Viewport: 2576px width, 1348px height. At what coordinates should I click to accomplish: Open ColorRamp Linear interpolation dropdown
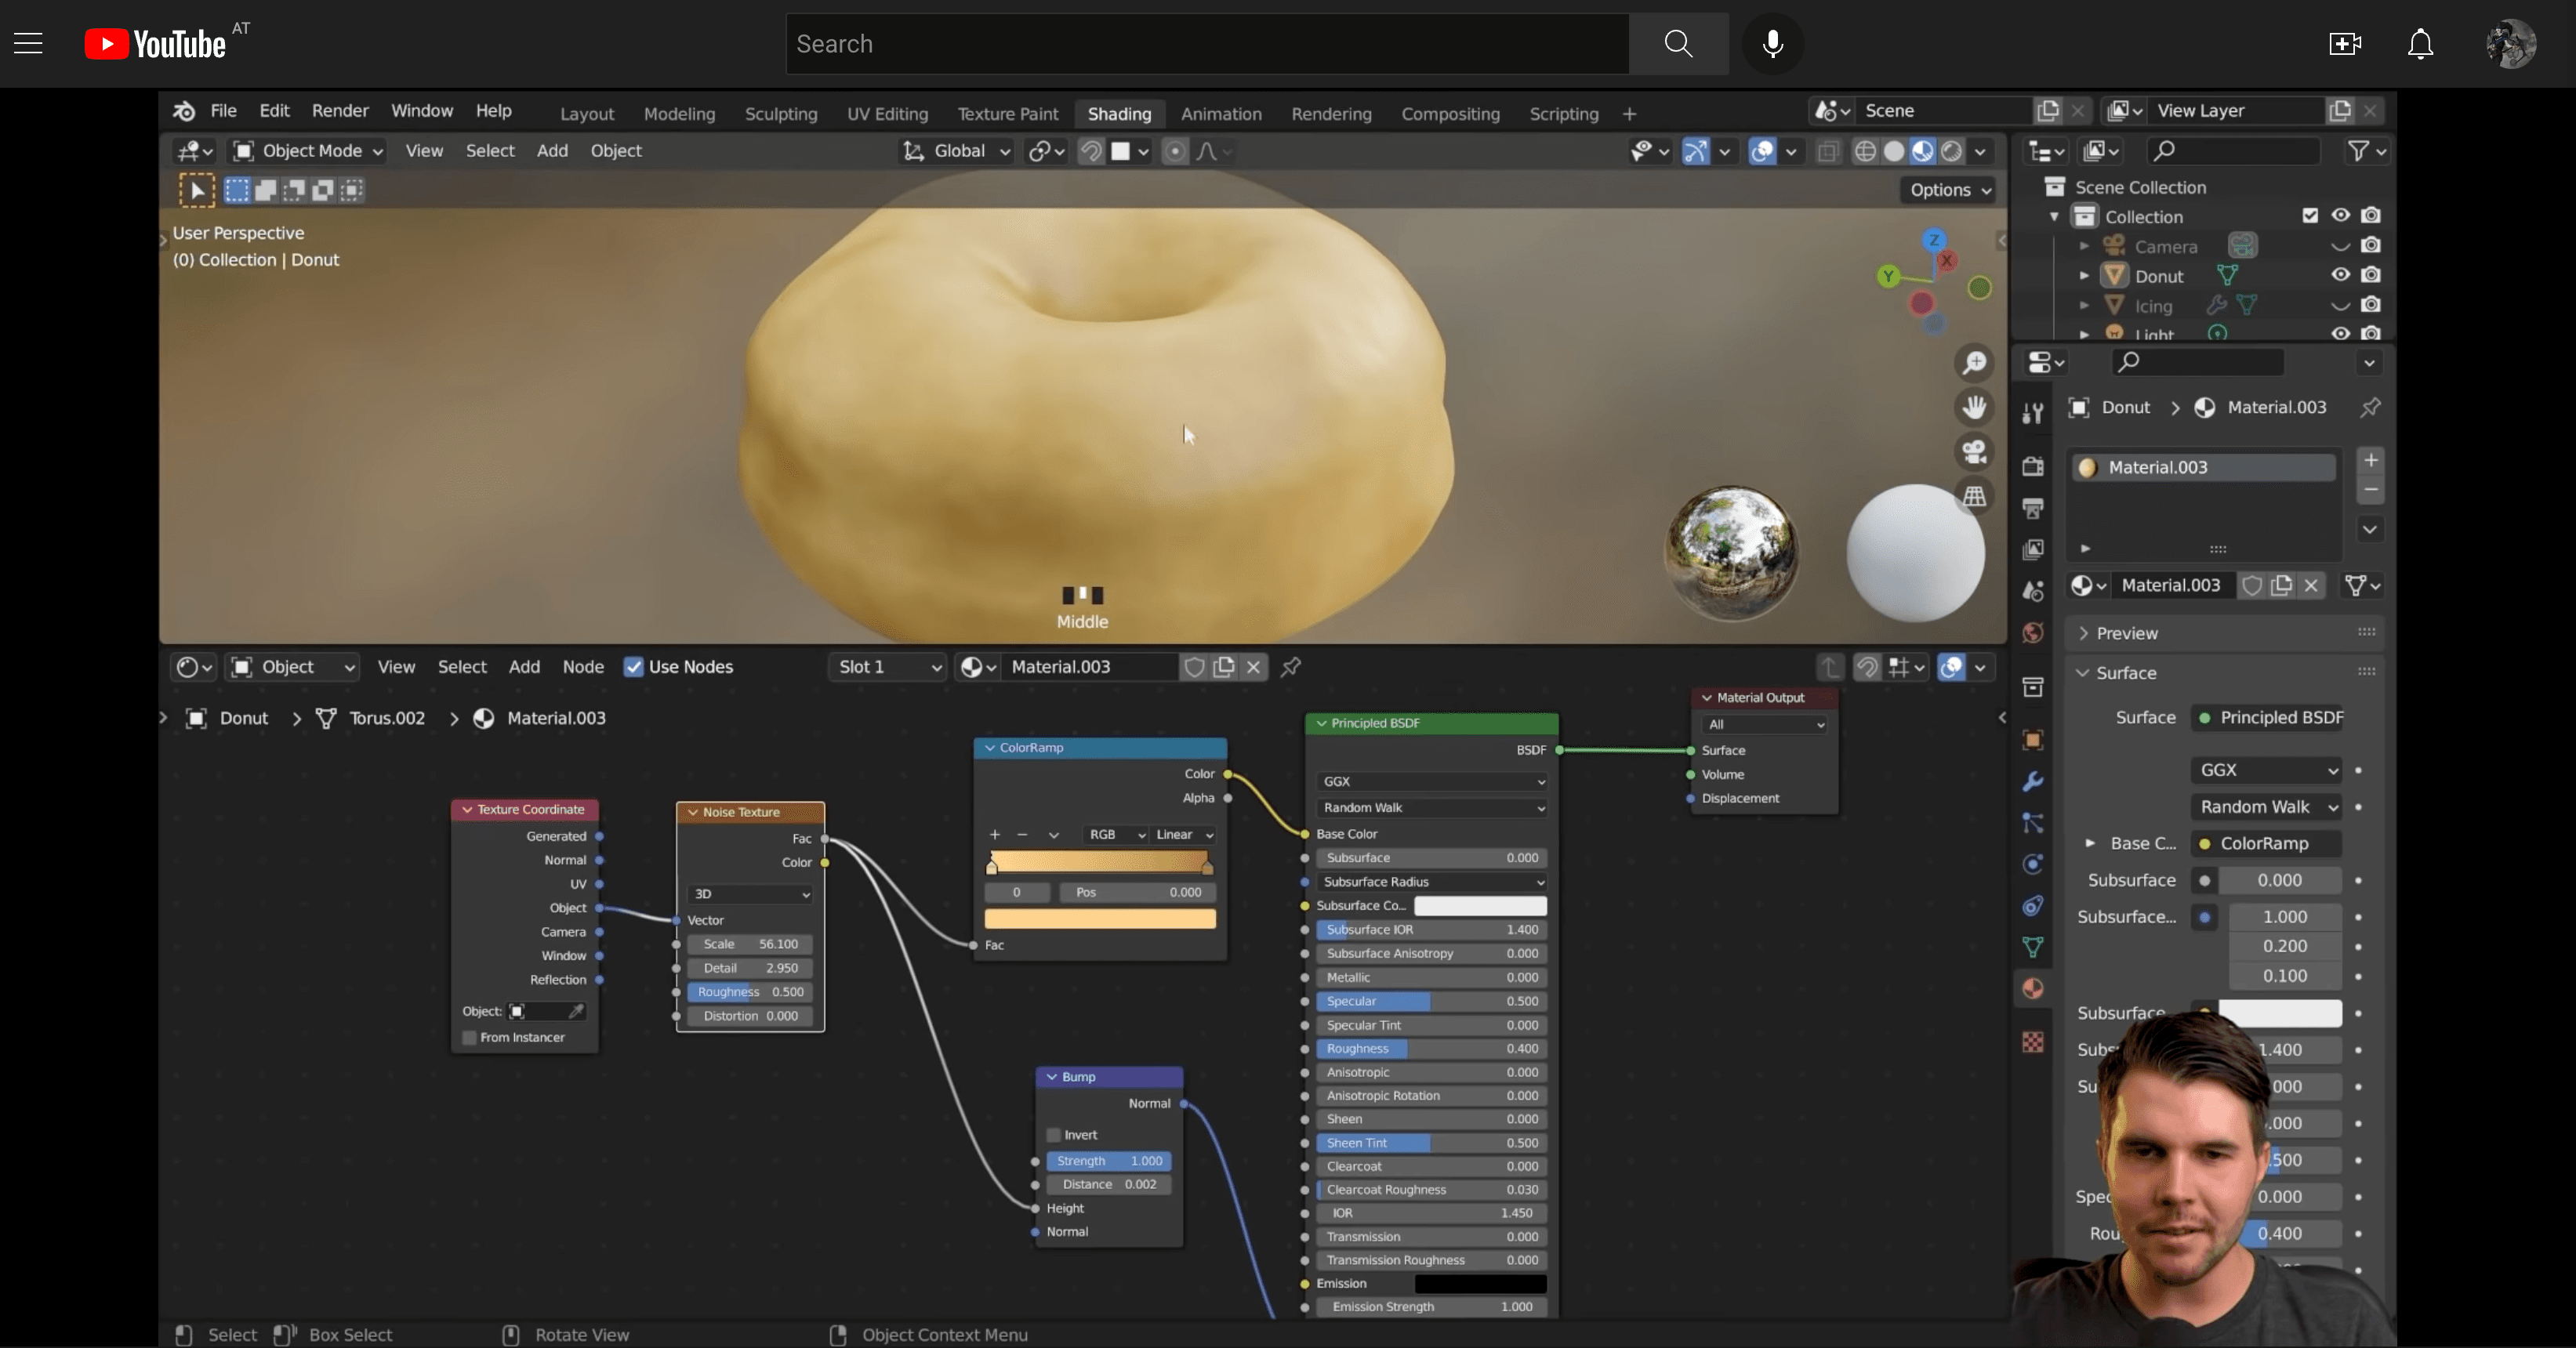pyautogui.click(x=1184, y=835)
